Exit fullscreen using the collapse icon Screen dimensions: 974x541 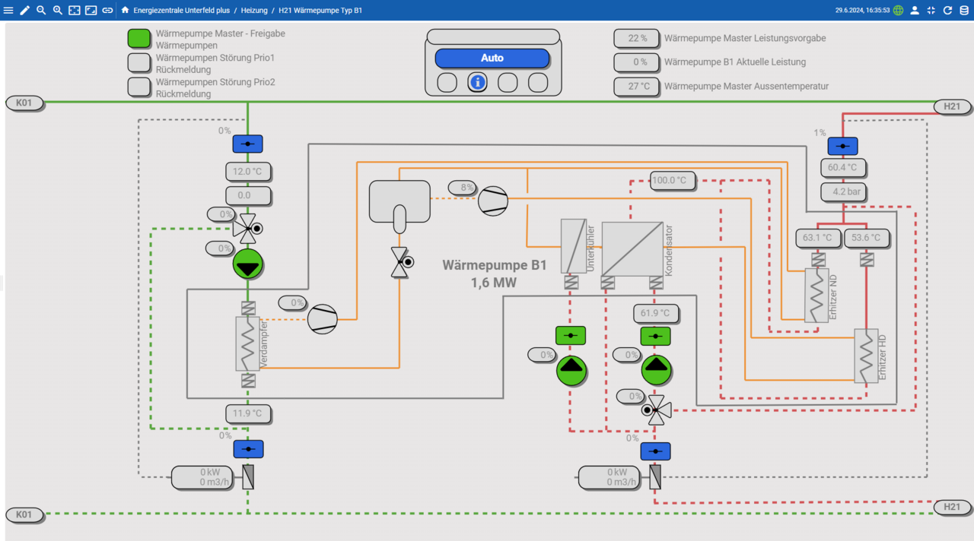(931, 11)
